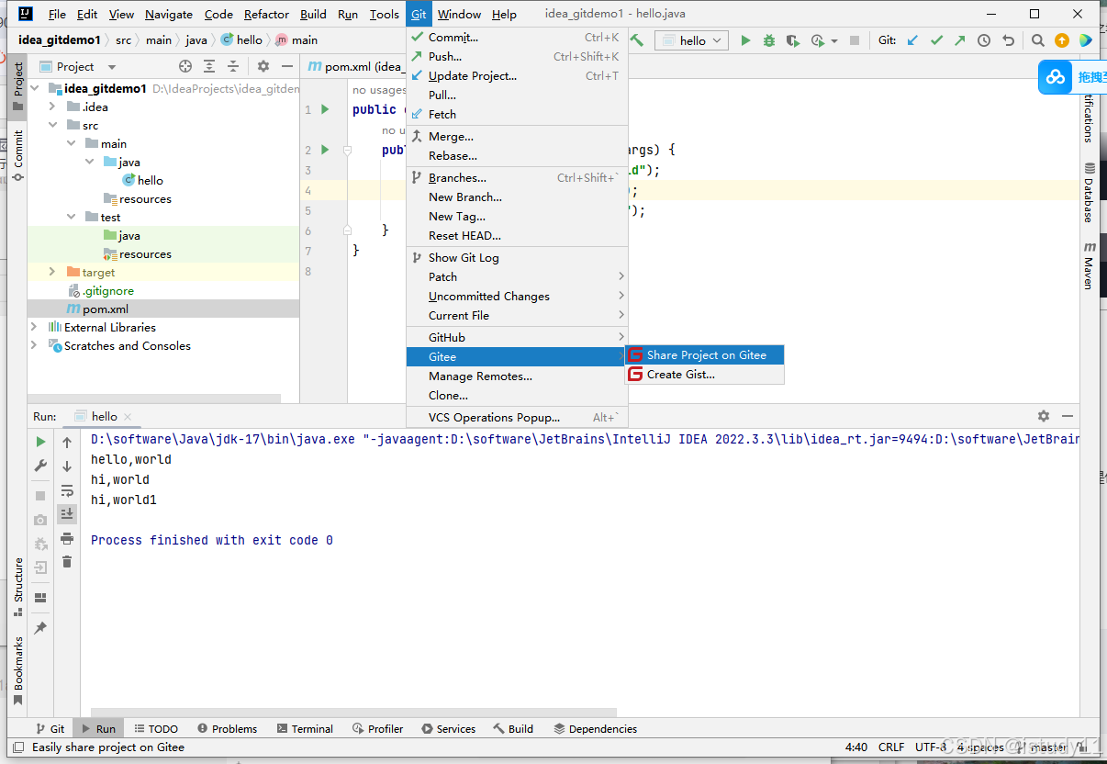Select Manage Remotes menu entry
Screen dimensions: 1107x764
(x=517, y=376)
